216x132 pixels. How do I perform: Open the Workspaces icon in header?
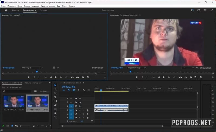click(192, 10)
